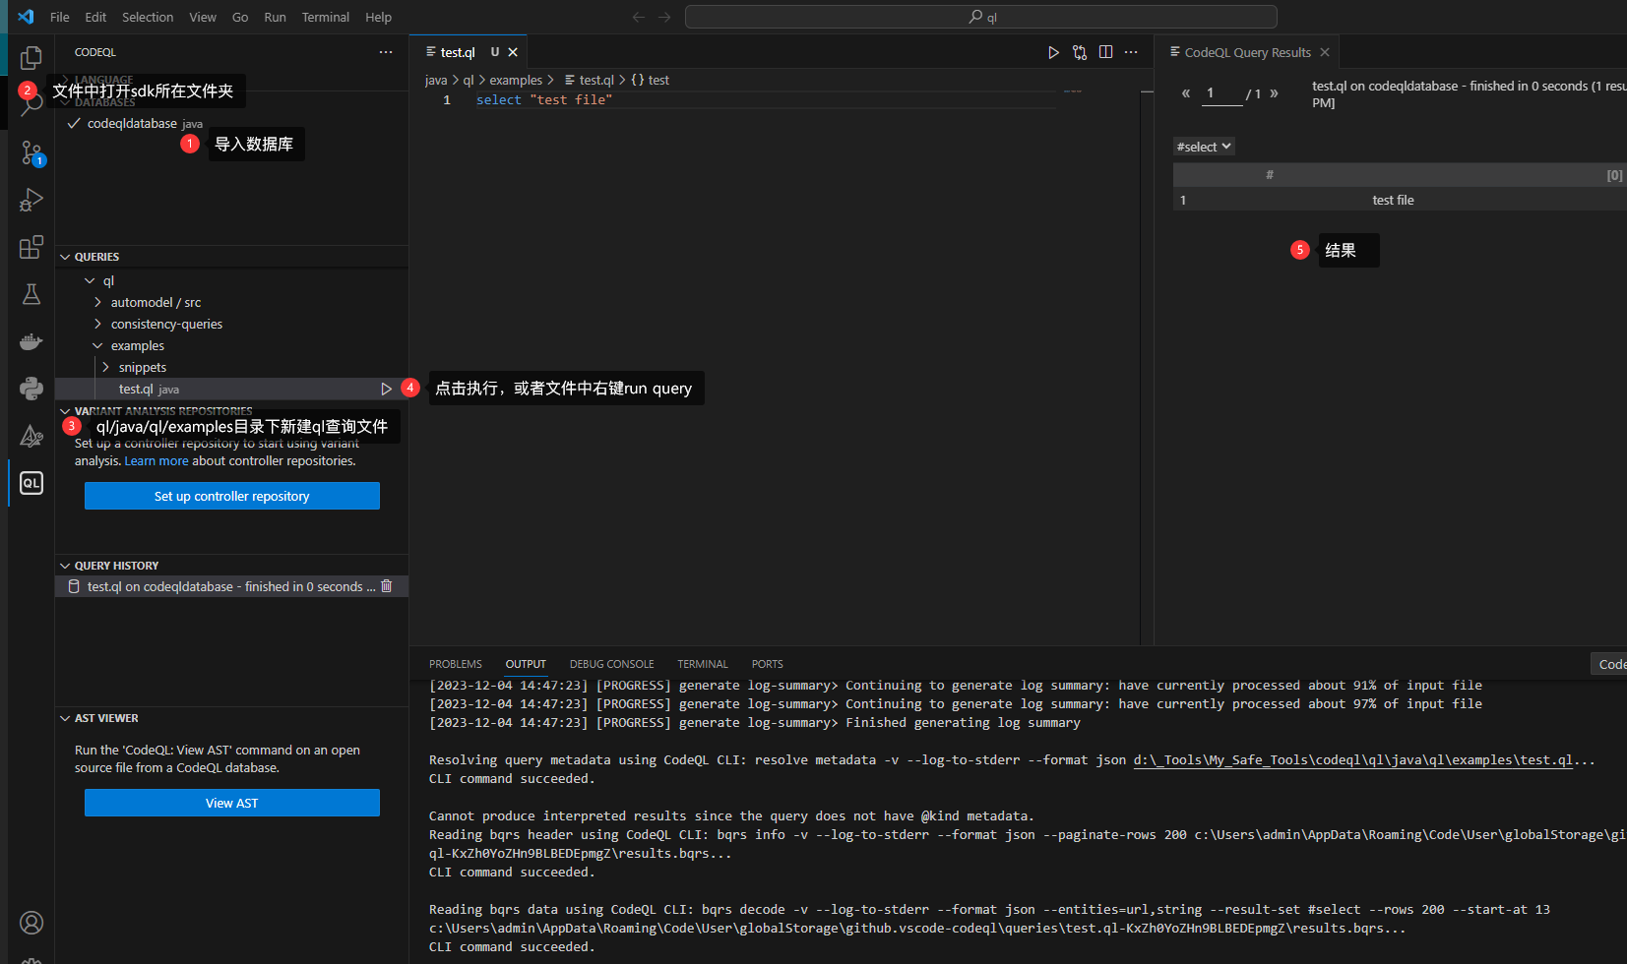Run test.ql from the Queries tree row
This screenshot has height=964, width=1627.
click(x=387, y=390)
